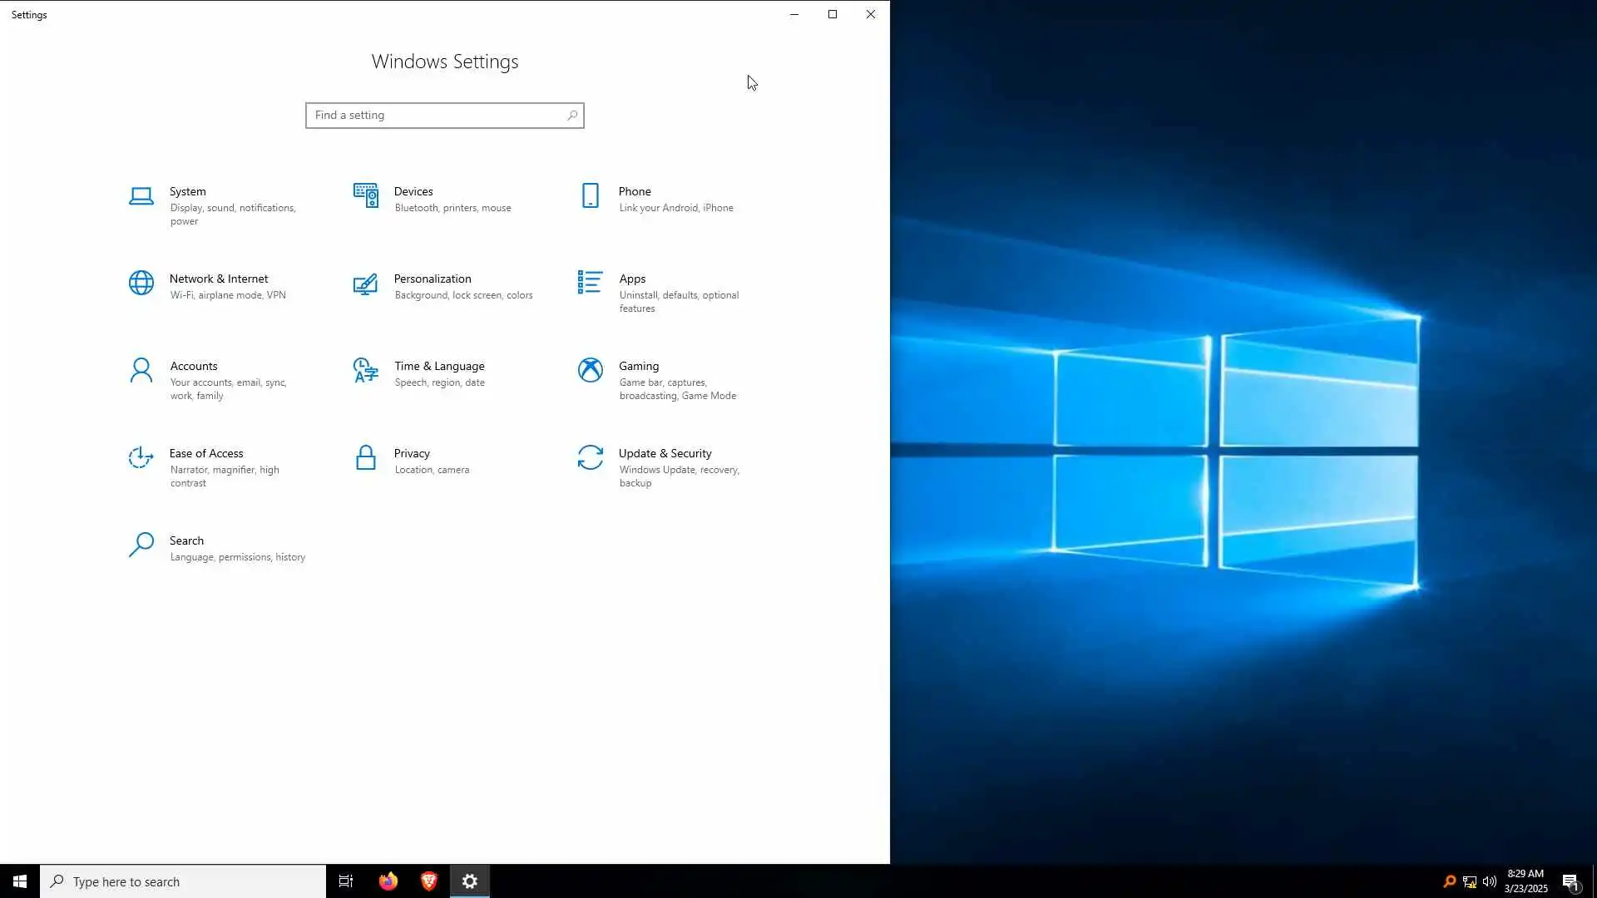Viewport: 1597px width, 898px height.
Task: Click the Phone settings icon
Action: coord(591,196)
